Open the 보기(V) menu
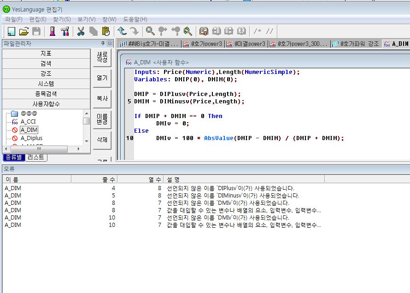 point(87,19)
